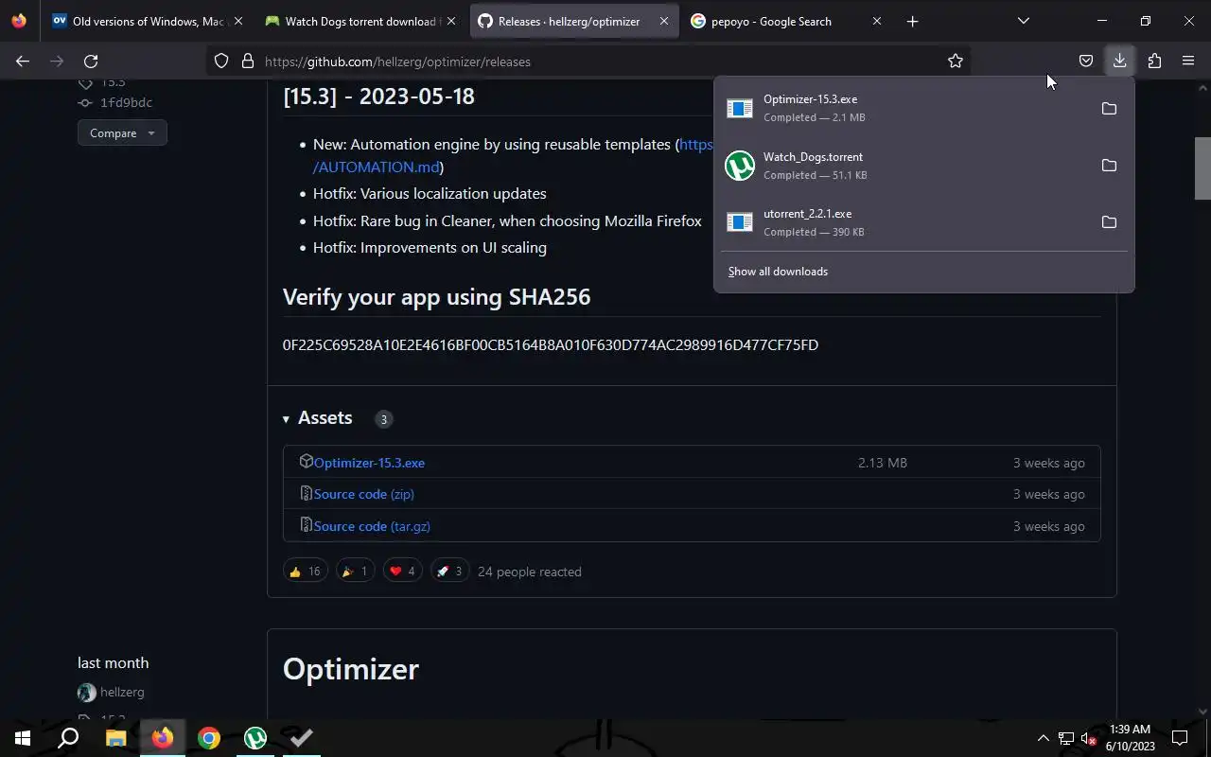
Task: Reload the current page
Action: (91, 61)
